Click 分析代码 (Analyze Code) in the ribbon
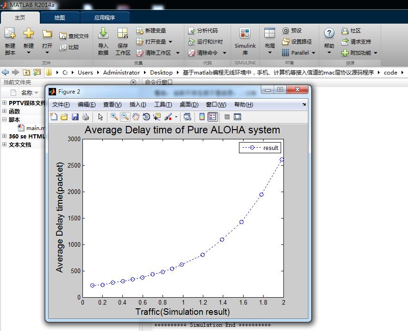This screenshot has width=408, height=331. pyautogui.click(x=203, y=31)
